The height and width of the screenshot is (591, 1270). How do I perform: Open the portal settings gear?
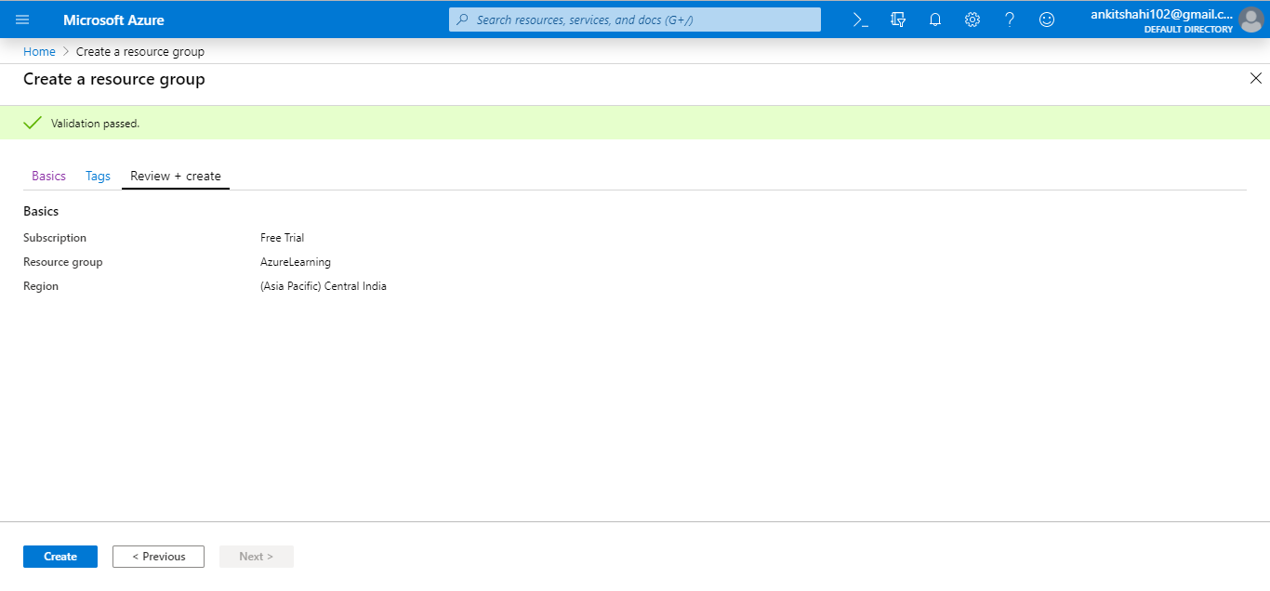point(972,19)
